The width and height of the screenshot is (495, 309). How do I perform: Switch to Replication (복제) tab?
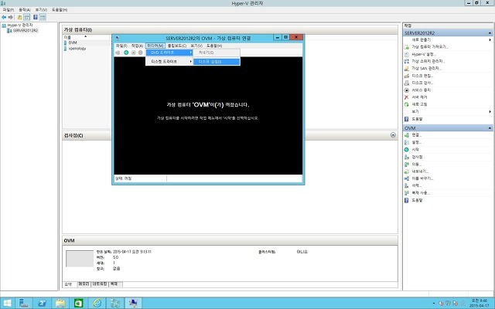(x=115, y=284)
